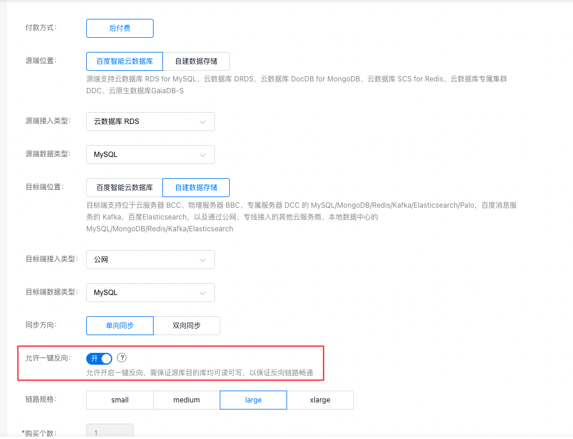The image size is (573, 439).
Task: Select 百度智能云数据库 for 目标端位置
Action: [124, 188]
